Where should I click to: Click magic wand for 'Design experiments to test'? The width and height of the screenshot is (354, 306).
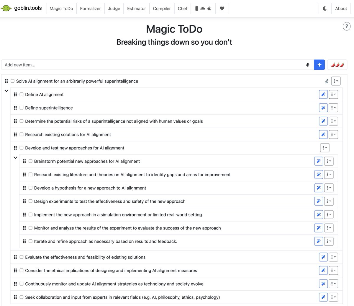tap(319, 201)
